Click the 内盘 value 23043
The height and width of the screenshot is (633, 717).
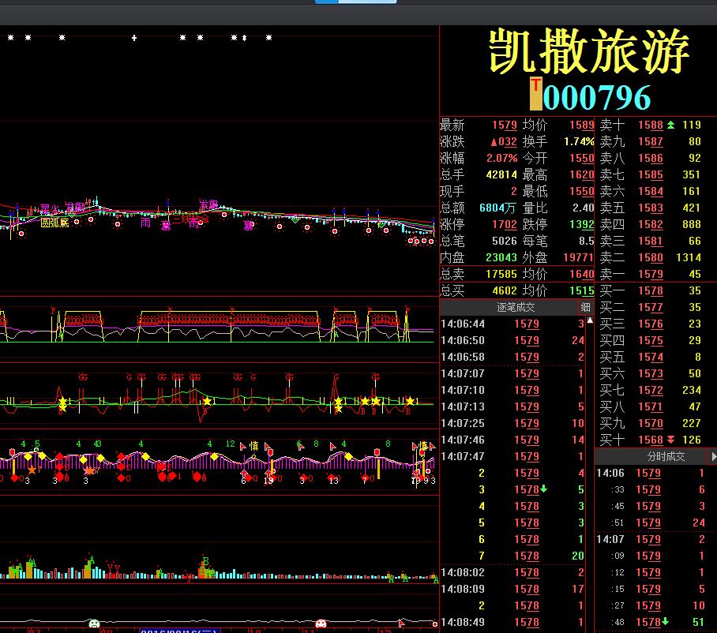coord(501,257)
